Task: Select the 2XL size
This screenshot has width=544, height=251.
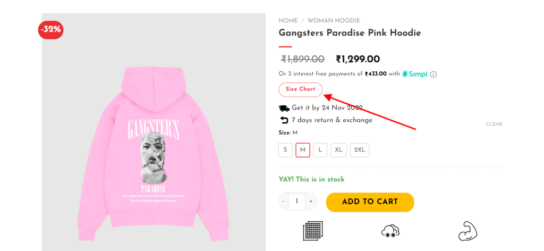Action: click(x=360, y=150)
